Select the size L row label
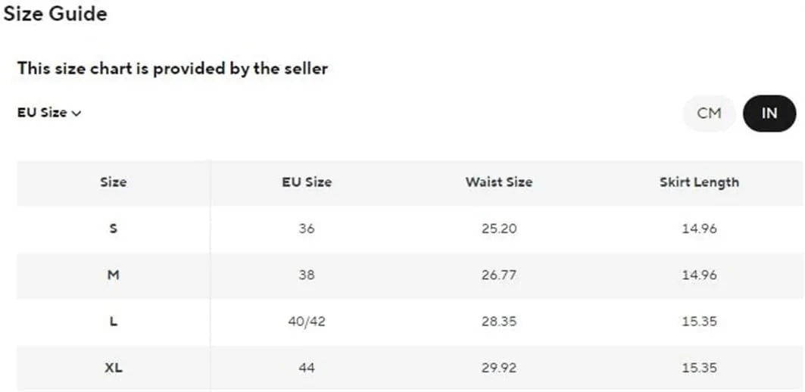 tap(114, 322)
